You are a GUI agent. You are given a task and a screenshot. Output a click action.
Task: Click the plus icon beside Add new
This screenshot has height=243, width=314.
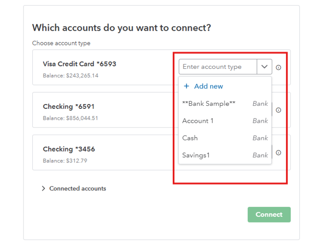pyautogui.click(x=187, y=86)
